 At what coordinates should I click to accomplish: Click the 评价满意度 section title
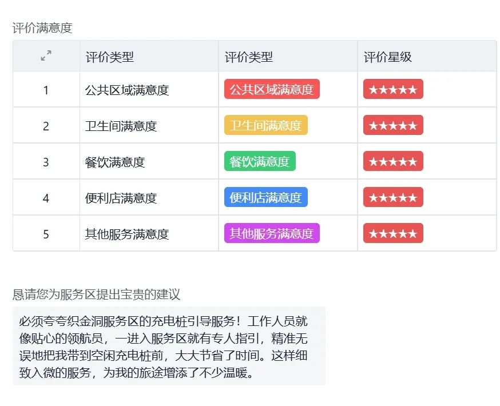[42, 27]
